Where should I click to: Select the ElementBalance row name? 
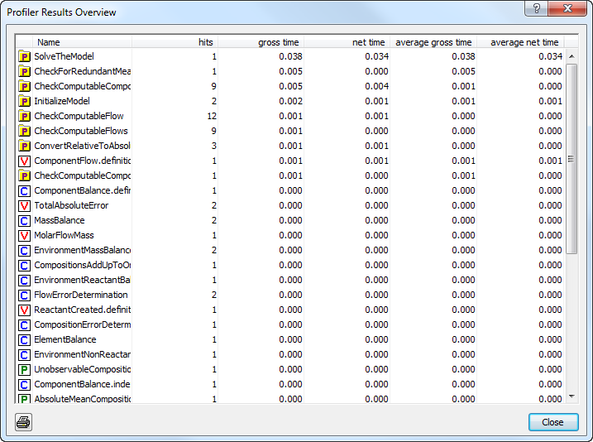tap(65, 339)
